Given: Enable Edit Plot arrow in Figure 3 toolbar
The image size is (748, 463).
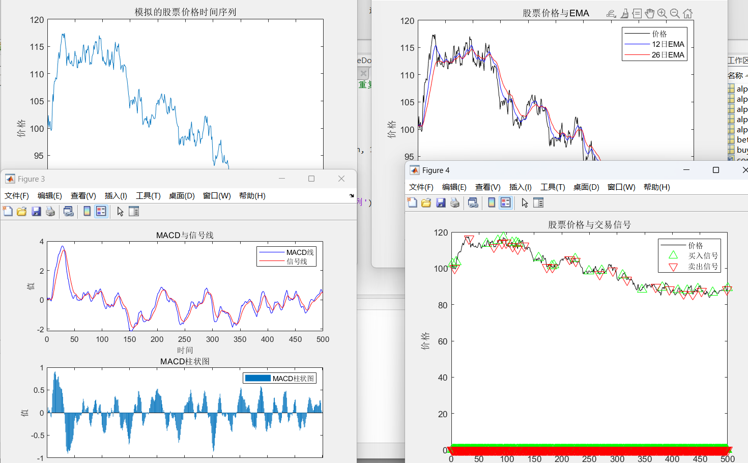Looking at the screenshot, I should click(x=120, y=211).
